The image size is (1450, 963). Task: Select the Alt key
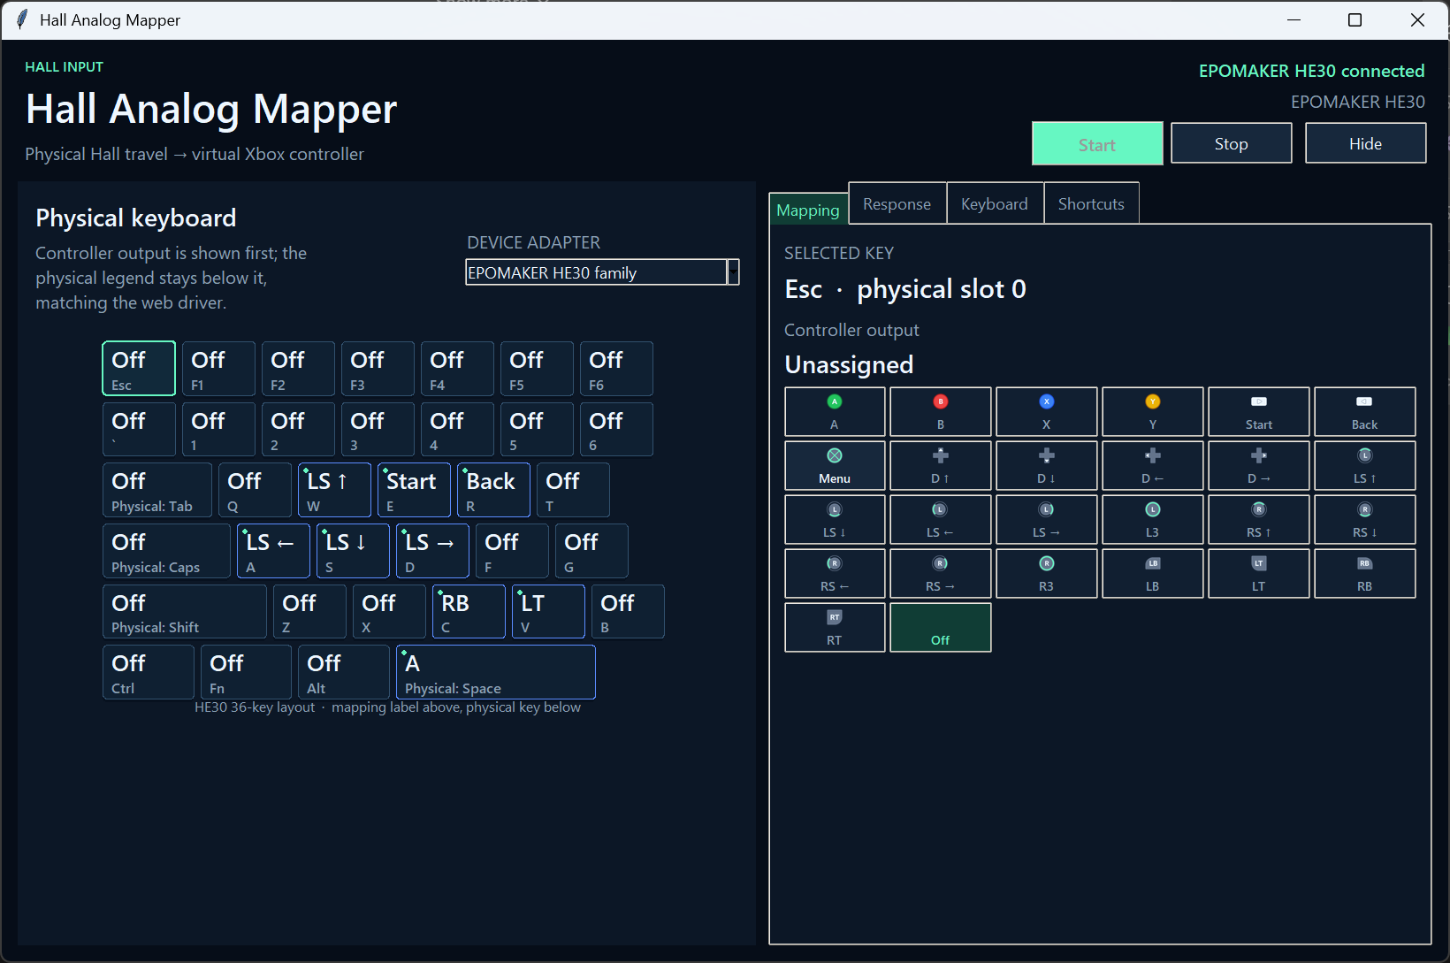[x=344, y=672]
